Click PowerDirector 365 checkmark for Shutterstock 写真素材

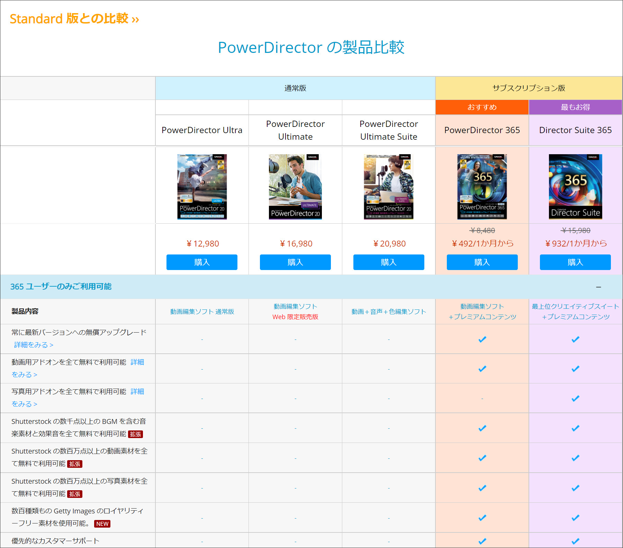pyautogui.click(x=482, y=488)
